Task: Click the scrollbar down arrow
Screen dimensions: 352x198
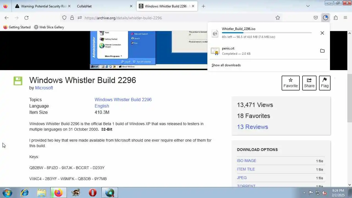Action: [350, 185]
